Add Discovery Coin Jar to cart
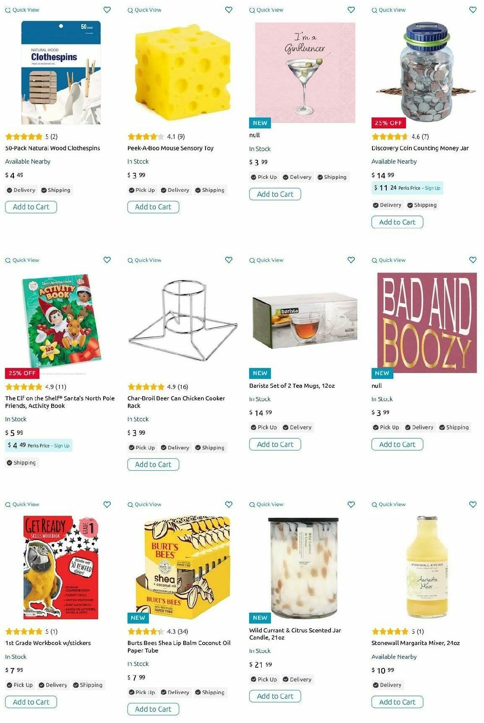Screen dimensions: 484x723 pyautogui.click(x=397, y=222)
